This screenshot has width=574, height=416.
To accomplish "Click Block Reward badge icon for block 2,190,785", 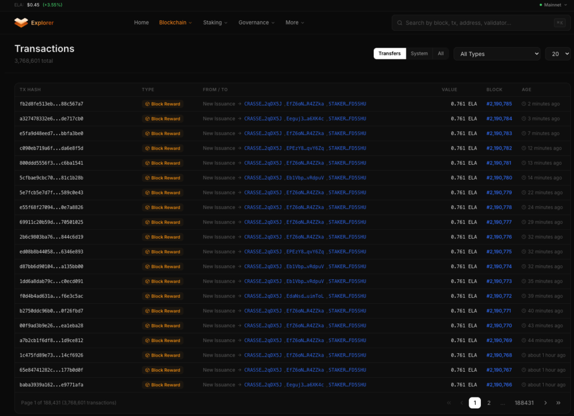I will (x=148, y=104).
